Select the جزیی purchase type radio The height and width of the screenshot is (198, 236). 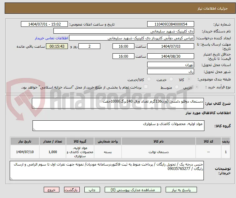pyautogui.click(x=197, y=87)
